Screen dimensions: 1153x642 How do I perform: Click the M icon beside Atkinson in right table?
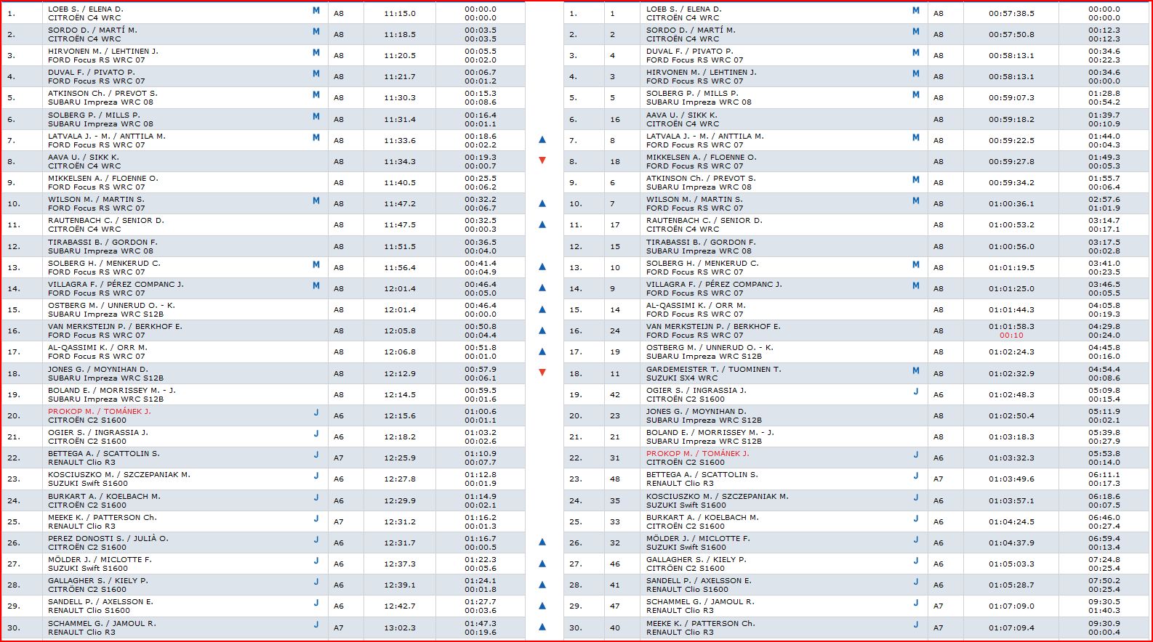point(916,179)
